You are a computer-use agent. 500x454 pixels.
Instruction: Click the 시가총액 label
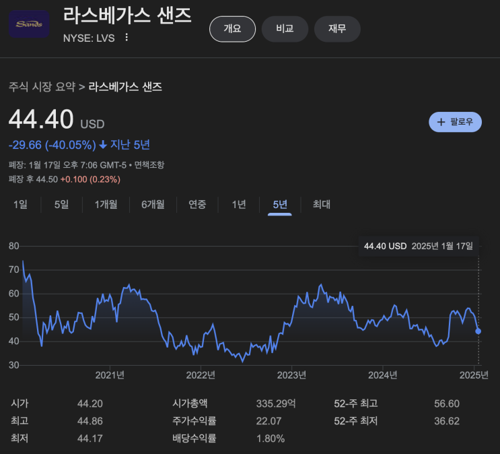click(190, 403)
